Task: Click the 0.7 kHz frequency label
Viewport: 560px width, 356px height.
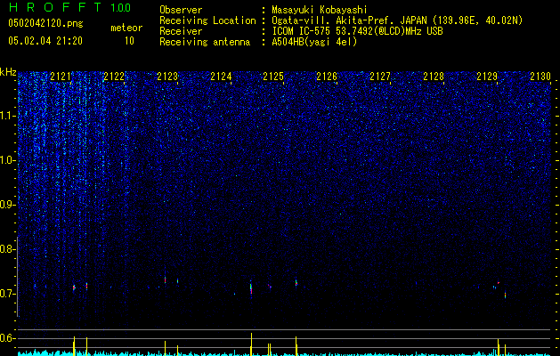Action: (x=7, y=294)
